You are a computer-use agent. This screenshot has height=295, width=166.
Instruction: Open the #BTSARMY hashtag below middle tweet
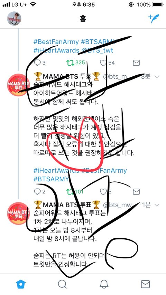point(51,179)
